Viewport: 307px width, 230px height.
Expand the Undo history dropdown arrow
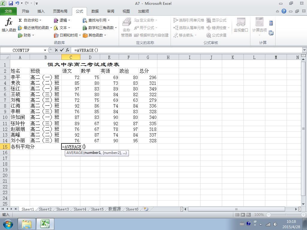[x=22, y=3]
